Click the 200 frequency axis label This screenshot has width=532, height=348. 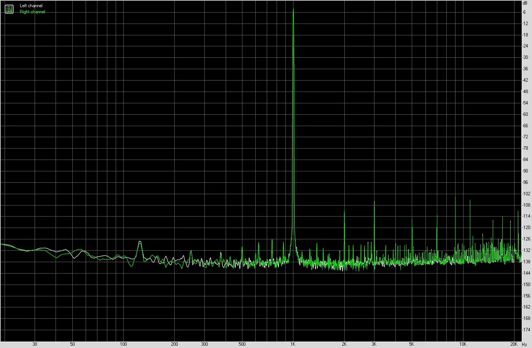174,344
